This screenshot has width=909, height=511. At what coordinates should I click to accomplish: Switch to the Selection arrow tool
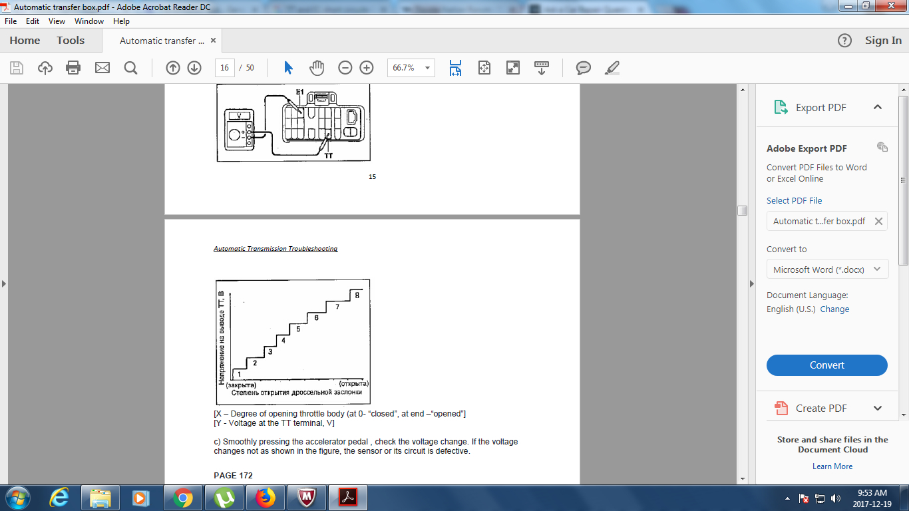coord(288,68)
